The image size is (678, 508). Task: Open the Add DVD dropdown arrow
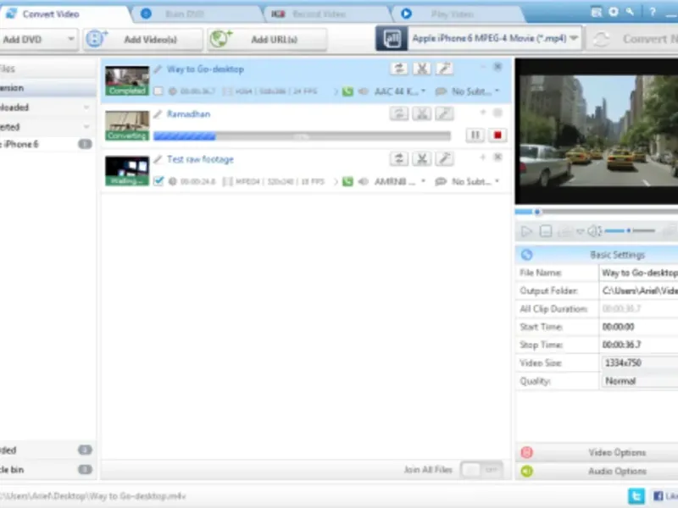[x=71, y=39]
